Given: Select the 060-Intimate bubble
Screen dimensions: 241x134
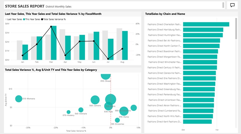Looking at the screenshot, I should (81, 110).
